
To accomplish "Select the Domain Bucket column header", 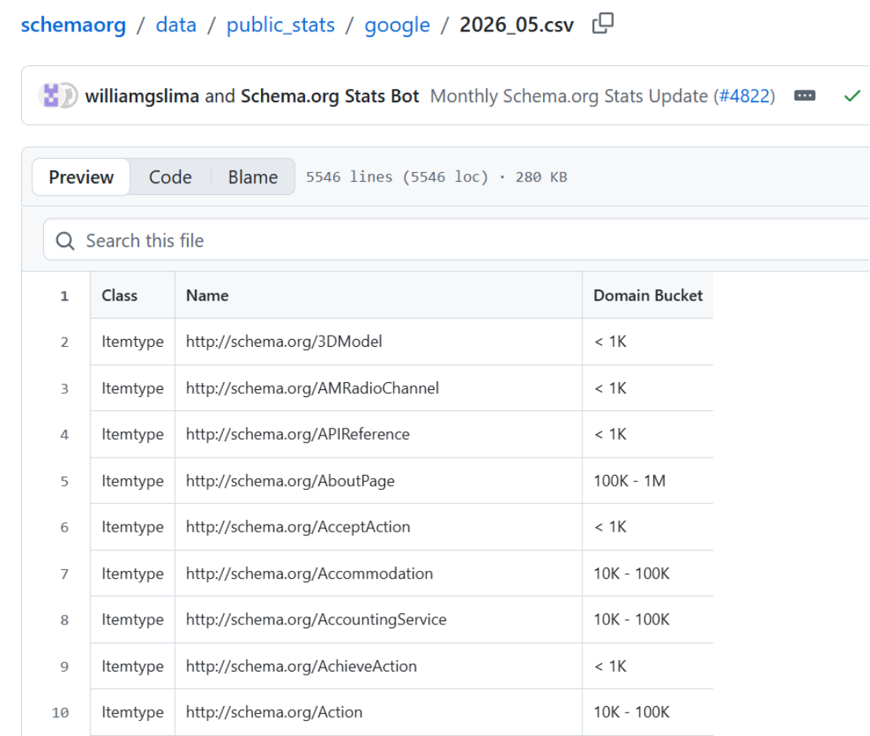I will coord(648,296).
